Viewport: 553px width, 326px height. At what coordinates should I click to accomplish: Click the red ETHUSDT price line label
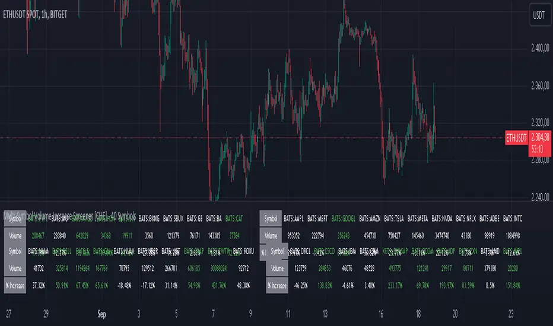click(515, 138)
